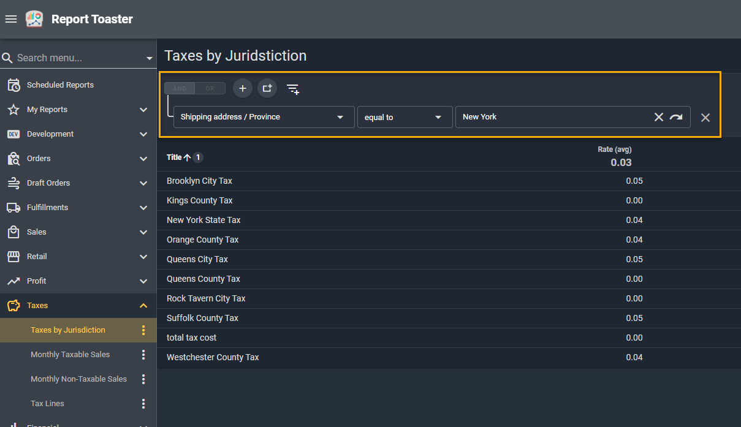Clear the New York filter value

click(658, 117)
